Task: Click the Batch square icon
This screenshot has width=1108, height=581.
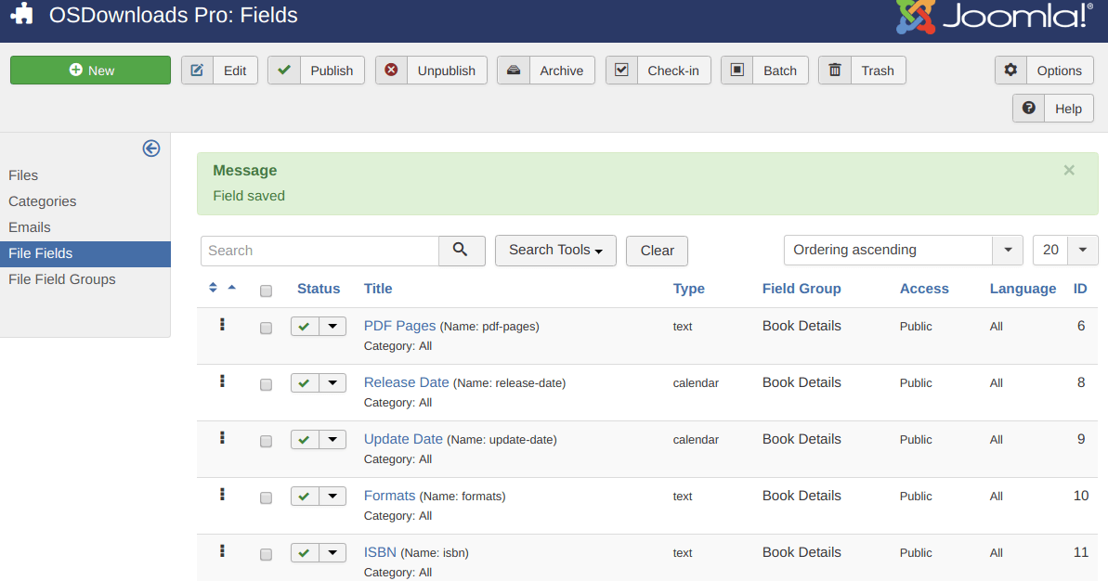Action: point(737,70)
